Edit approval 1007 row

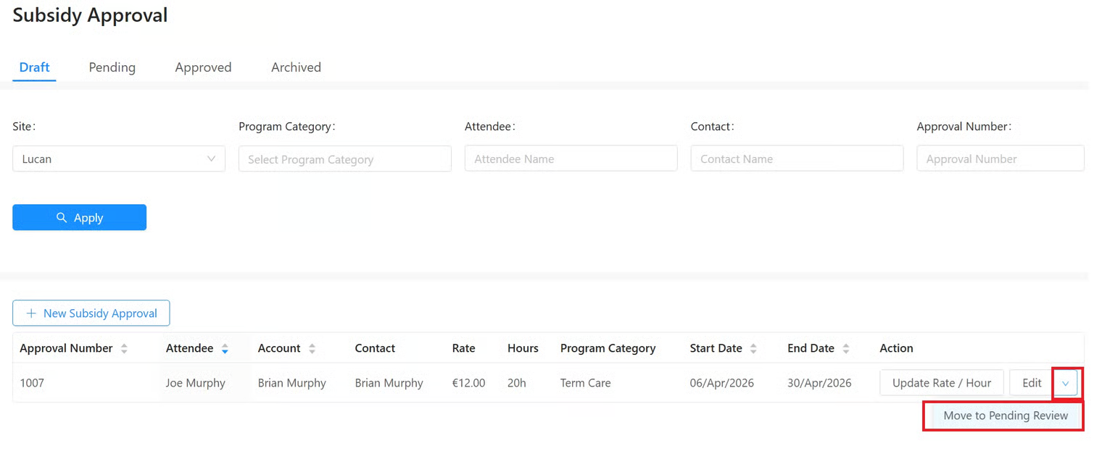click(1031, 383)
